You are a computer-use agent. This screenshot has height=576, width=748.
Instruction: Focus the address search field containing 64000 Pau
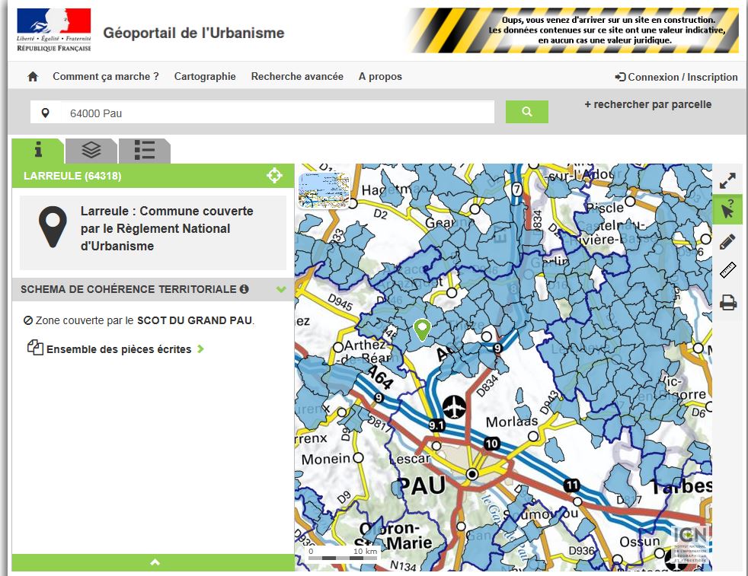(x=277, y=113)
